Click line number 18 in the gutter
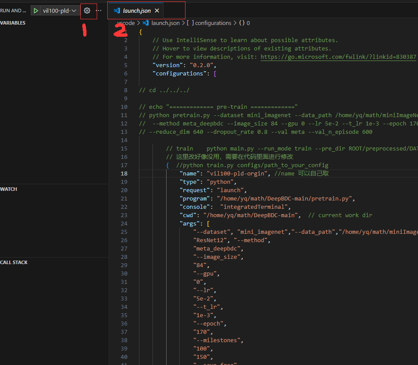418x365 pixels. pyautogui.click(x=124, y=174)
